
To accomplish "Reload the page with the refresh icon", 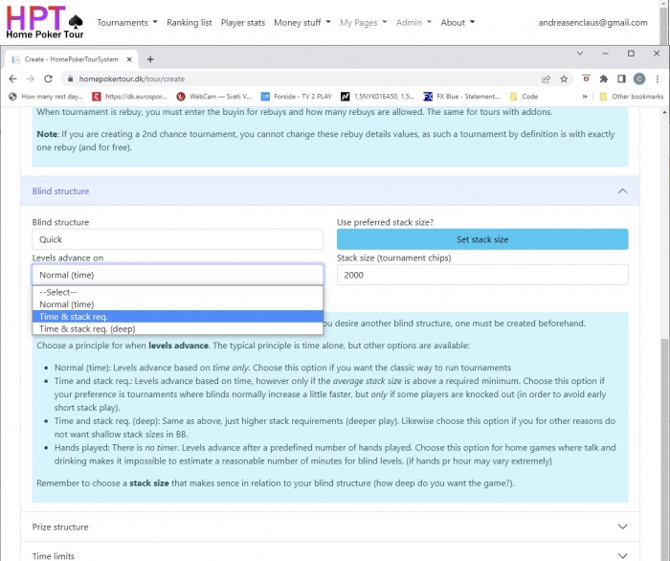I will 48,79.
